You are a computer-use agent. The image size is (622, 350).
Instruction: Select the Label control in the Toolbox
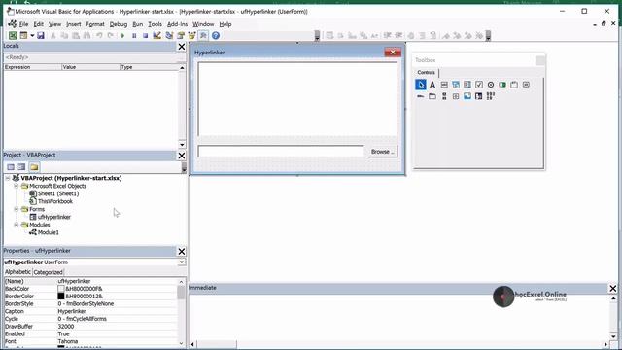[x=432, y=85]
